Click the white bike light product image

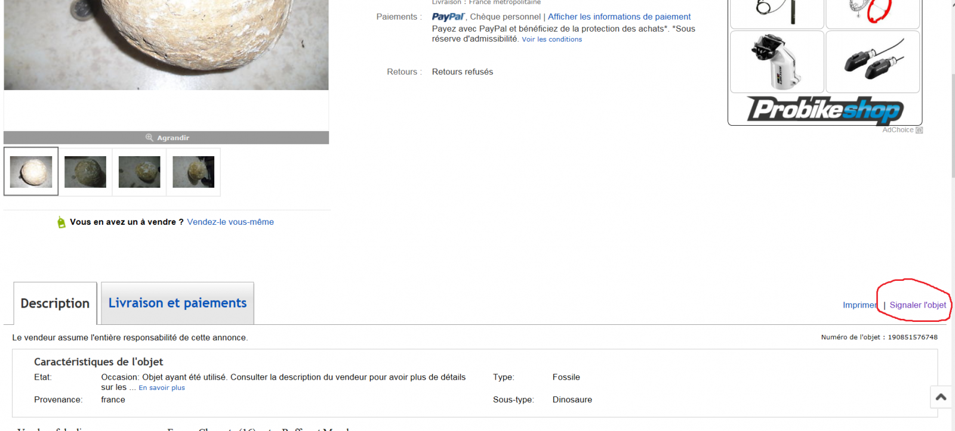point(777,61)
